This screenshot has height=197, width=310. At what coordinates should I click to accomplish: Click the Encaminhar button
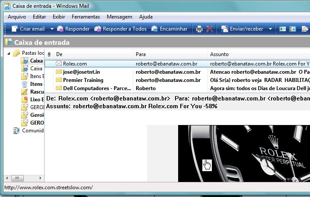click(x=169, y=29)
